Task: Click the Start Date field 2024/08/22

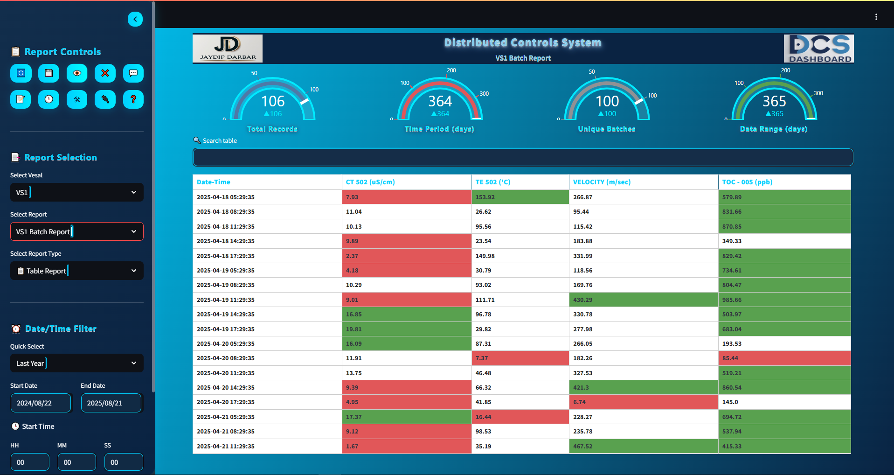Action: pyautogui.click(x=41, y=403)
